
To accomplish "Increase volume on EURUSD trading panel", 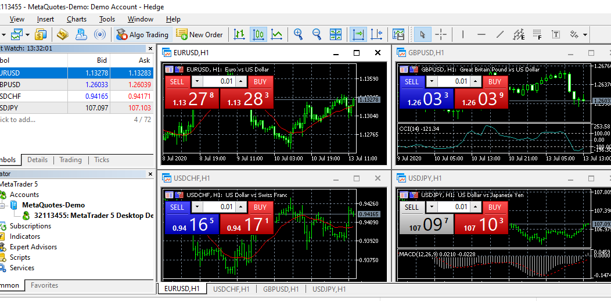I will pos(241,81).
